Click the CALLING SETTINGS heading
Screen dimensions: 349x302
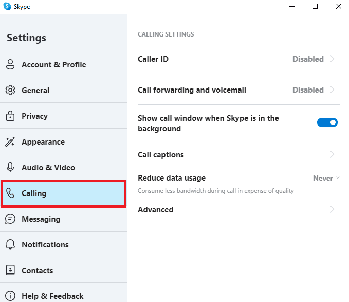click(x=166, y=34)
